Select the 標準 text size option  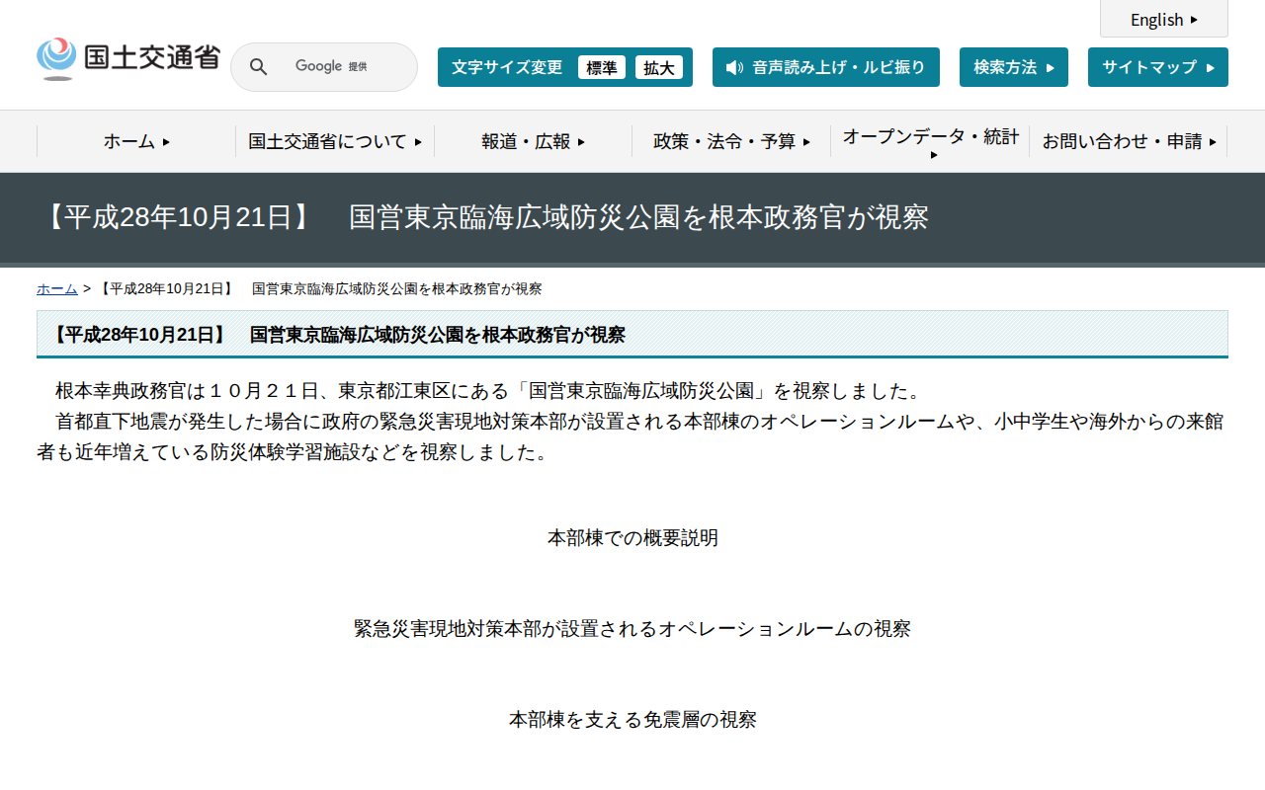pos(602,67)
